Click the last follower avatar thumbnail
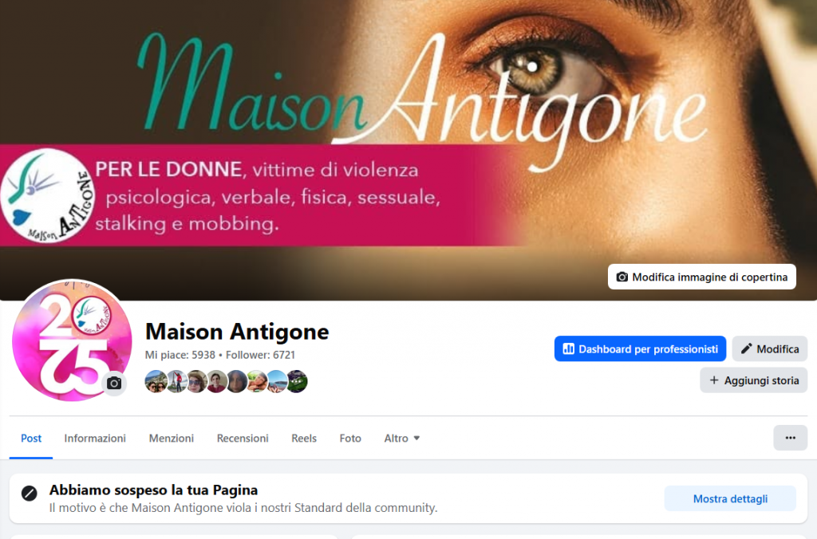 pos(297,381)
